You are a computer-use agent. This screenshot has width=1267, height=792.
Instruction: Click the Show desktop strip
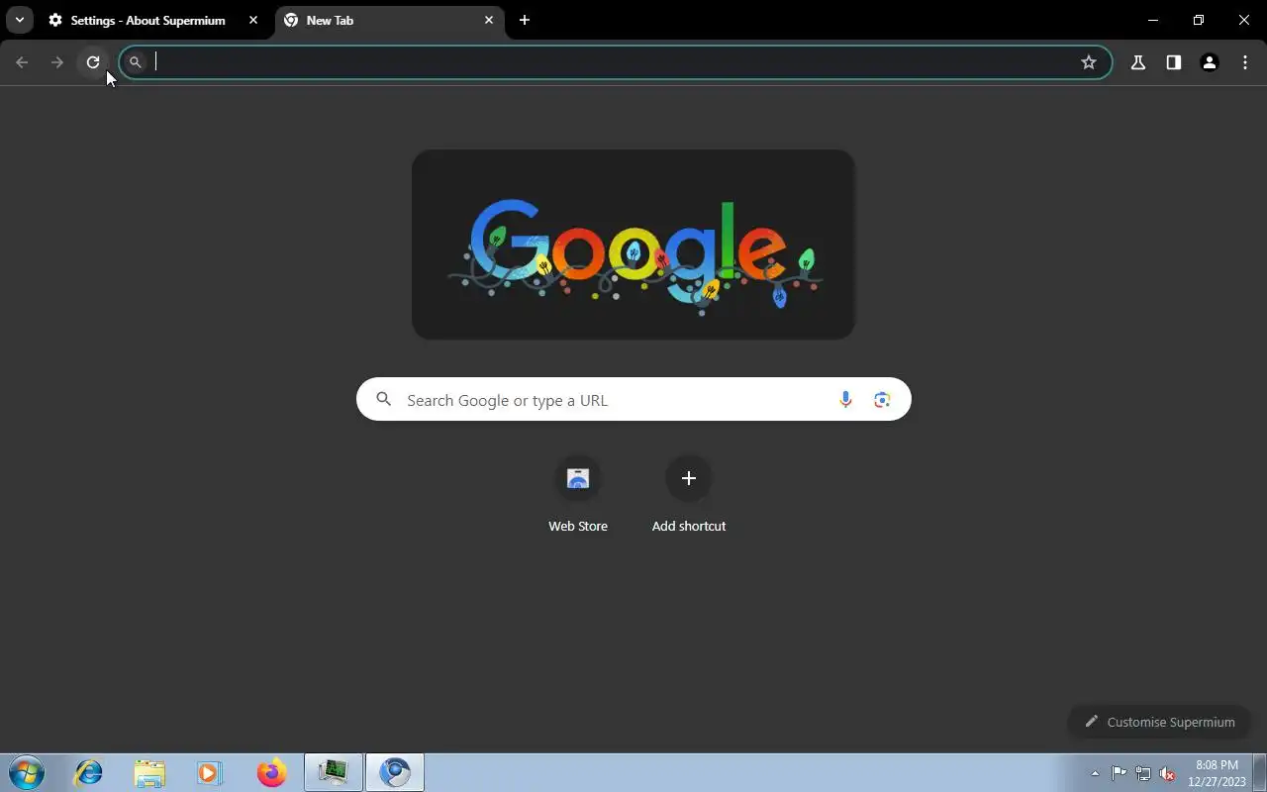pos(1259,772)
